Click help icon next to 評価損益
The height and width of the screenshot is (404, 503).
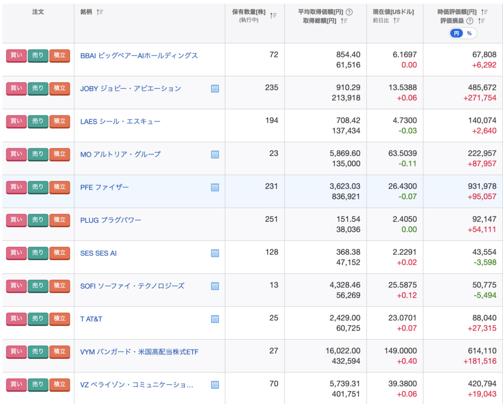pos(470,21)
